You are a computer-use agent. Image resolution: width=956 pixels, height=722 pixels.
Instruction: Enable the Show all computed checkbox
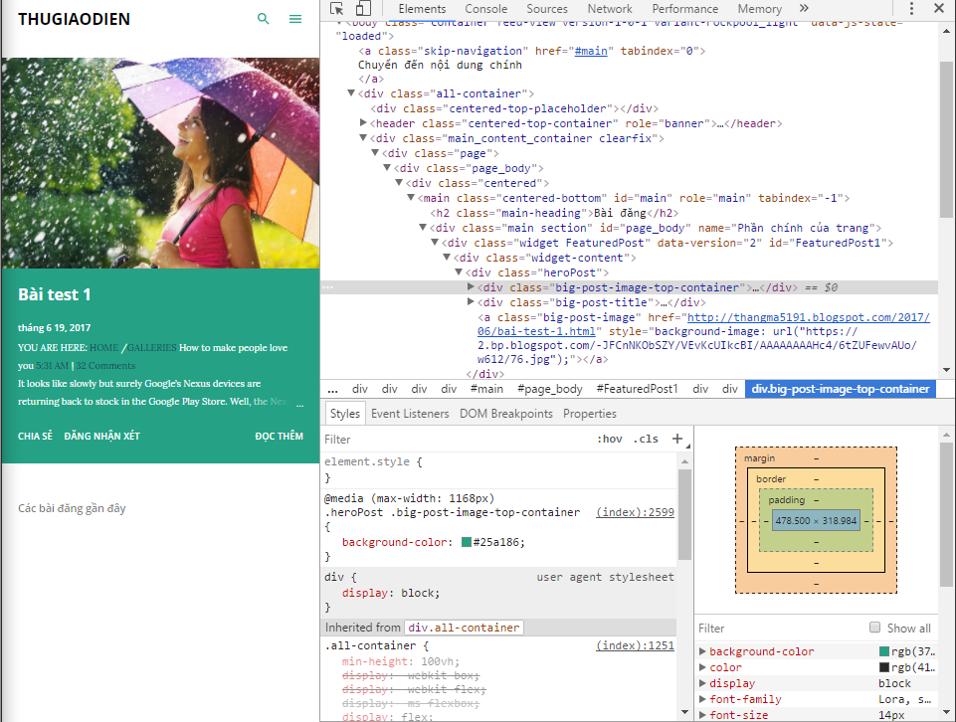874,628
